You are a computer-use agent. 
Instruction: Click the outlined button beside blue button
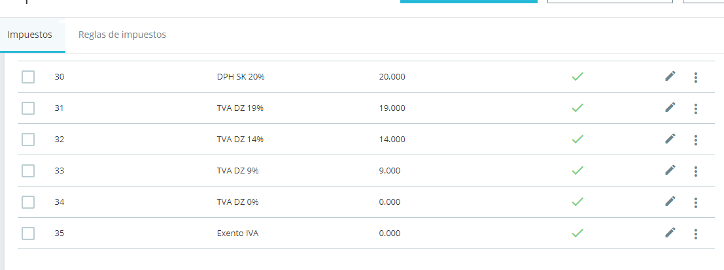pyautogui.click(x=610, y=1)
